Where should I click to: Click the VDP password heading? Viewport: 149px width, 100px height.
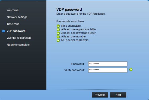(69, 9)
